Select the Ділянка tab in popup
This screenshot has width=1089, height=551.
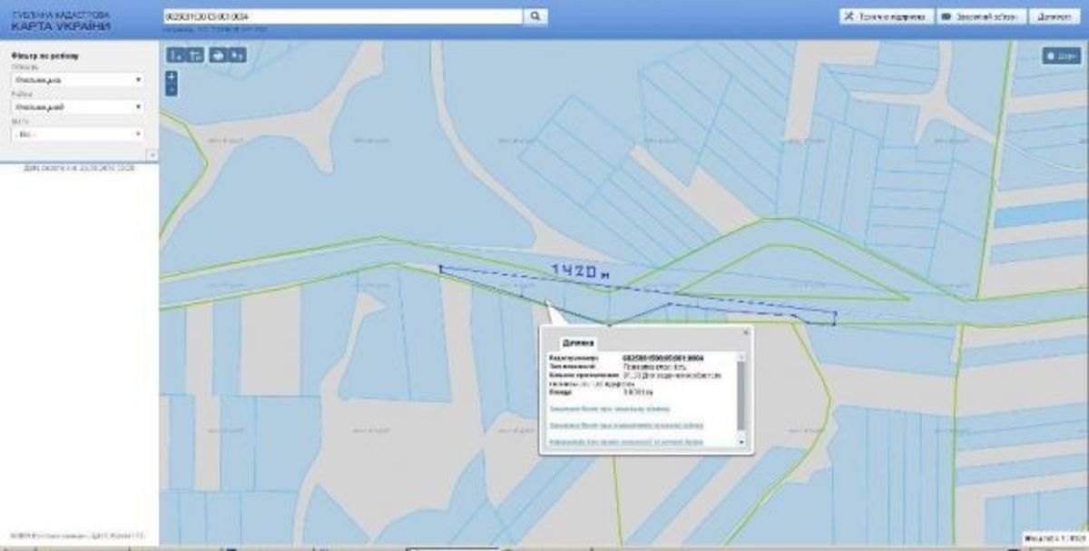pyautogui.click(x=578, y=343)
